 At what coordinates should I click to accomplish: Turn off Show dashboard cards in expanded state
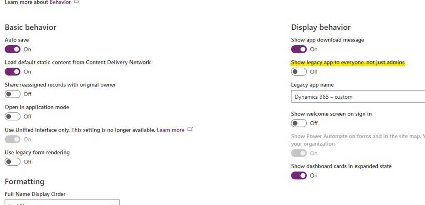299,176
